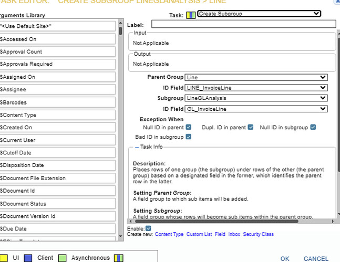
Task: Toggle Dupl. ID in parent checkbox
Action: 251,127
